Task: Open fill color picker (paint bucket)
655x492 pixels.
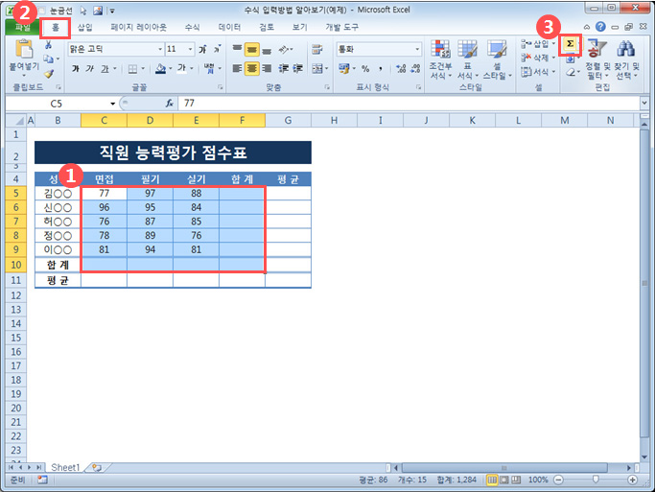Action: [161, 69]
